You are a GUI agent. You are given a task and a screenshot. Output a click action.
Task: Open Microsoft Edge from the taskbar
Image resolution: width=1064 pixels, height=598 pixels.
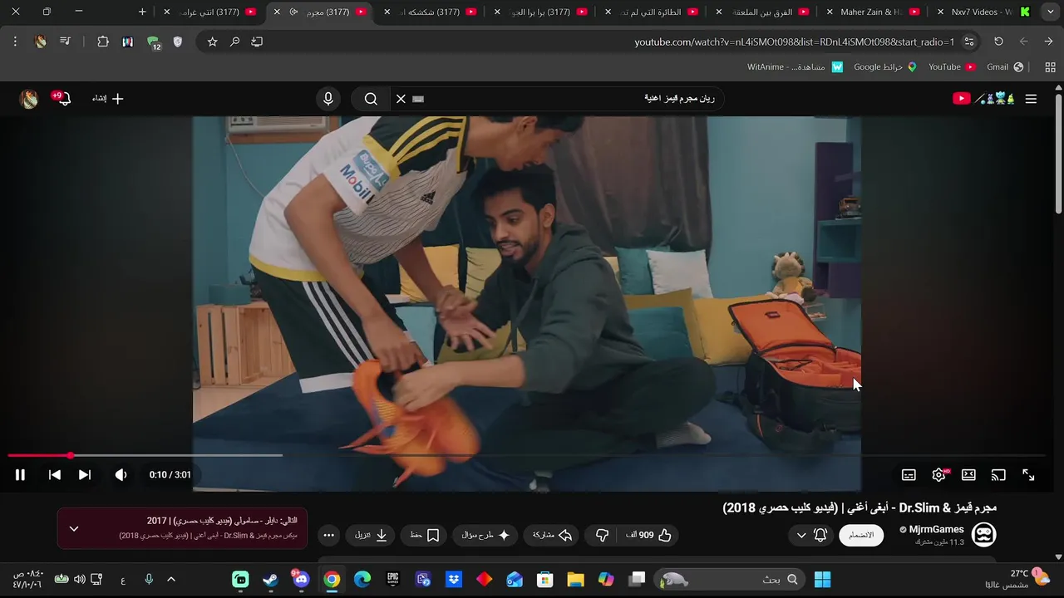[x=362, y=580]
